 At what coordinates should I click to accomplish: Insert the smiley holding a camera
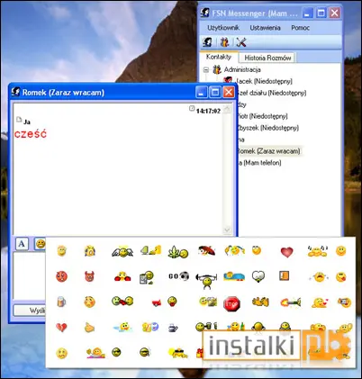(344, 302)
